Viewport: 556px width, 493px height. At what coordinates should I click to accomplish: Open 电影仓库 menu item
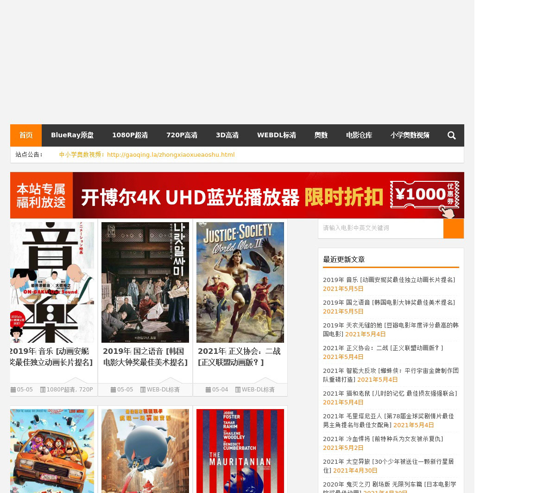[x=359, y=135]
